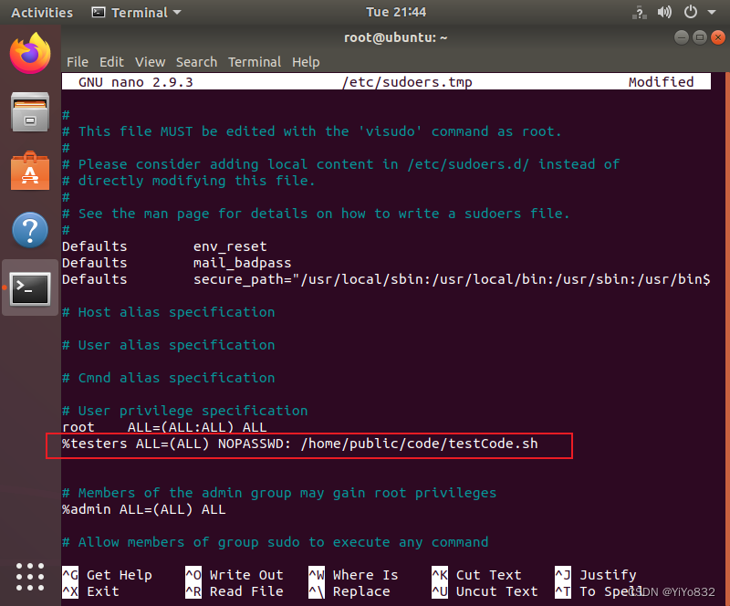Click the volume icon in the top bar
The image size is (730, 606).
pyautogui.click(x=664, y=12)
